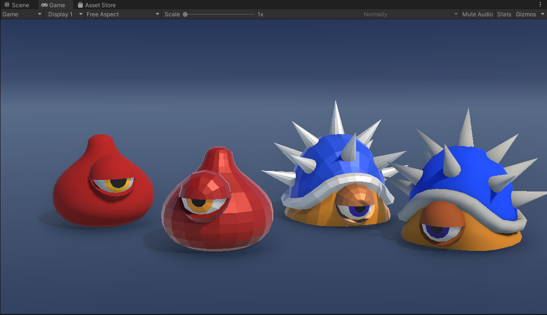The width and height of the screenshot is (547, 315).
Task: Open the Normally play-focus dropdown
Action: coord(410,14)
